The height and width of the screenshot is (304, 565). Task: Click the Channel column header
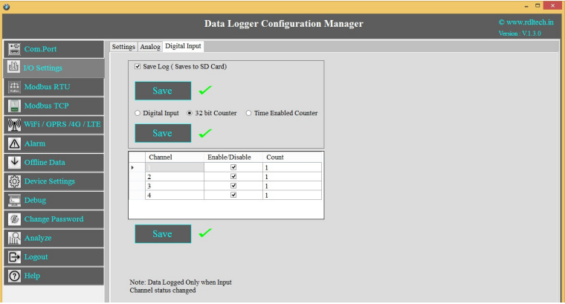pyautogui.click(x=175, y=157)
